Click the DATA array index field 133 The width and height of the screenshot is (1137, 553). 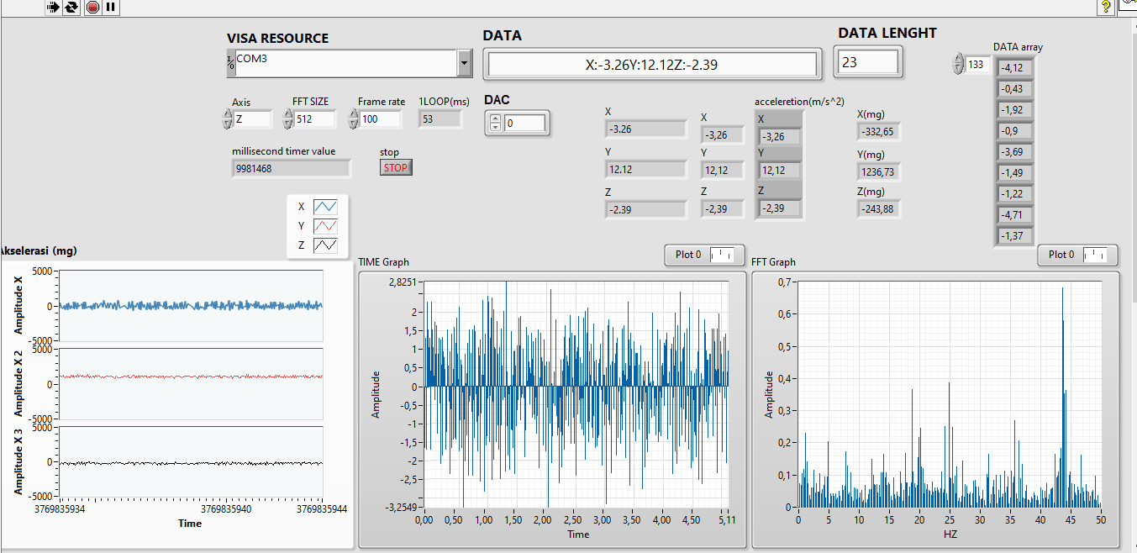(978, 65)
